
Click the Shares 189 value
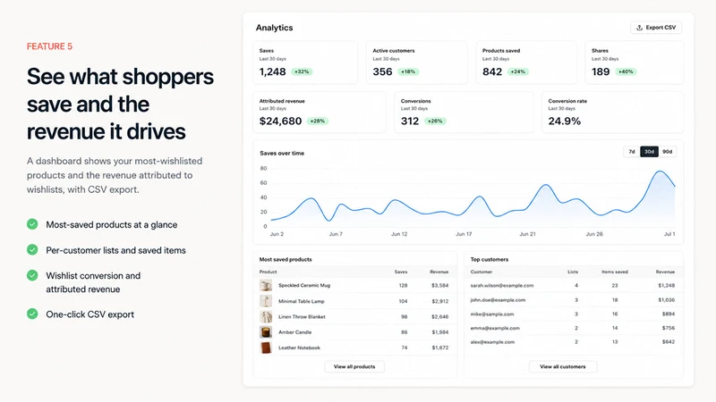click(601, 72)
